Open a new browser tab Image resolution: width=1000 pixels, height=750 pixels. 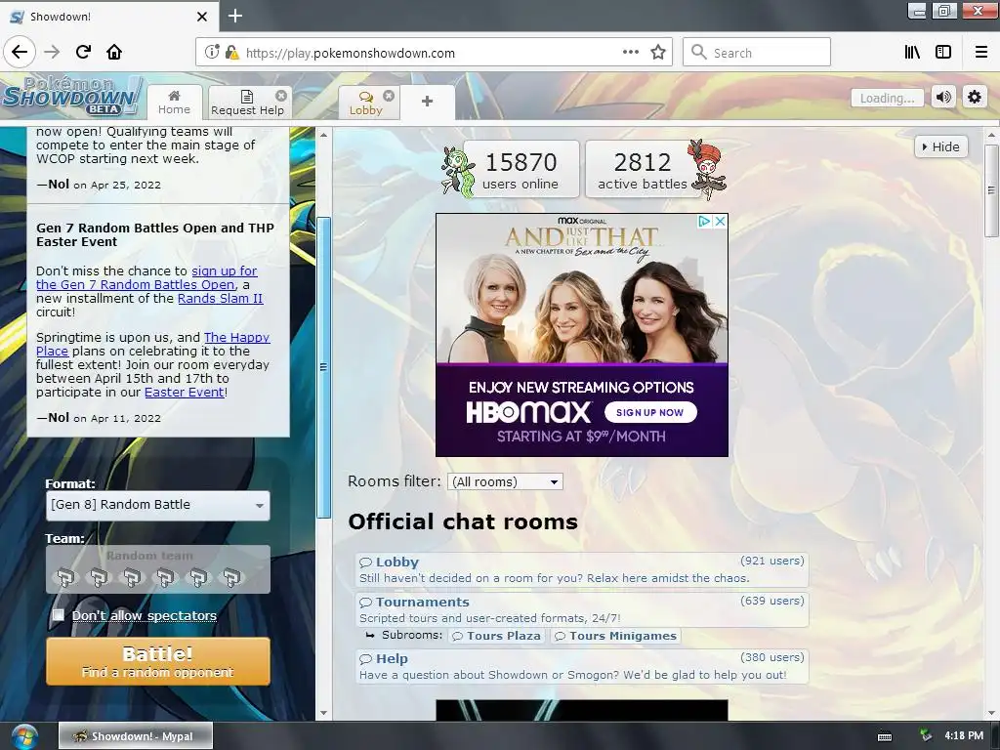235,16
